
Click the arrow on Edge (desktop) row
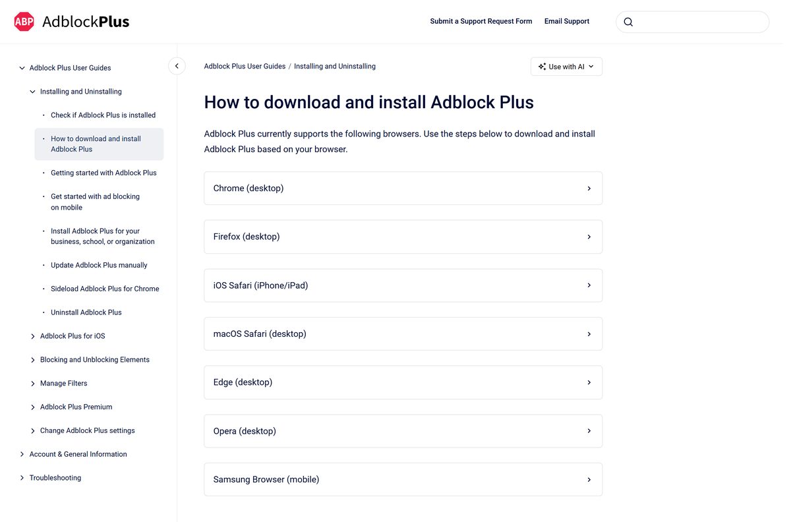click(589, 382)
